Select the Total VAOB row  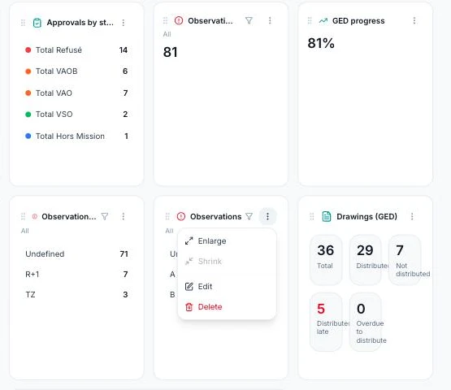coord(76,71)
